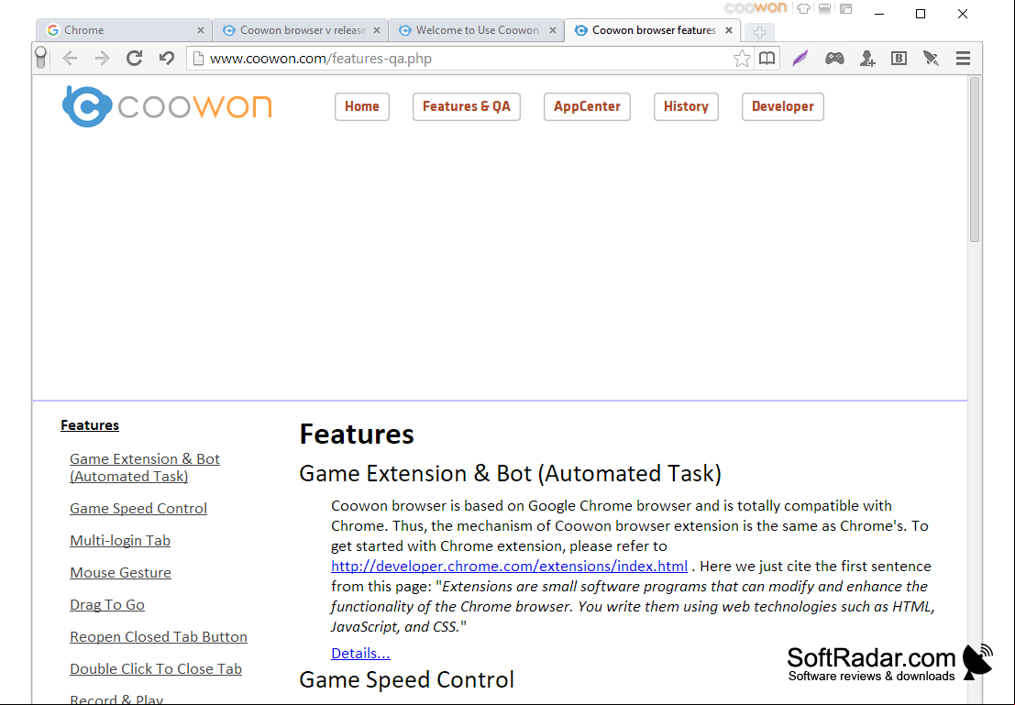1015x705 pixels.
Task: Open Game Extension & Bot sidebar link
Action: (145, 468)
